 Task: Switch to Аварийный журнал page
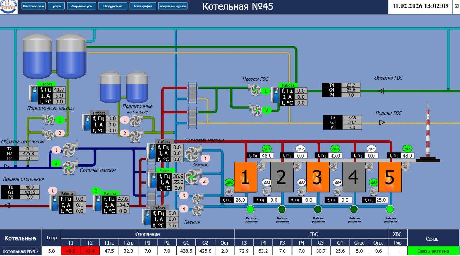pos(173,6)
